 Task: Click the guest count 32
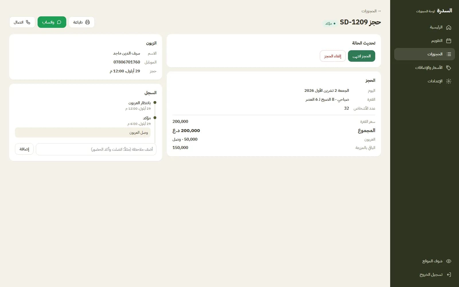[347, 108]
